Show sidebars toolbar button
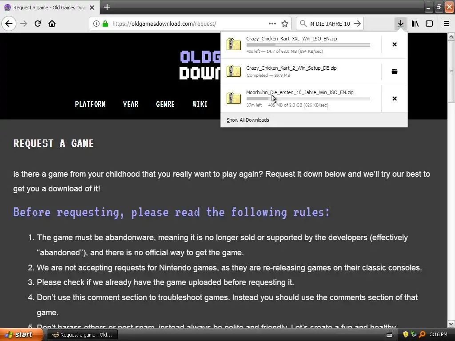This screenshot has width=455, height=341. tap(429, 24)
